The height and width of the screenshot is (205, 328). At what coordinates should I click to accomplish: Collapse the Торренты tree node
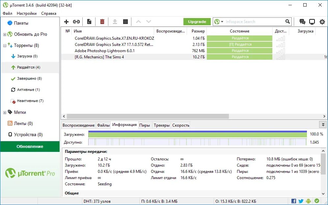pos(5,46)
